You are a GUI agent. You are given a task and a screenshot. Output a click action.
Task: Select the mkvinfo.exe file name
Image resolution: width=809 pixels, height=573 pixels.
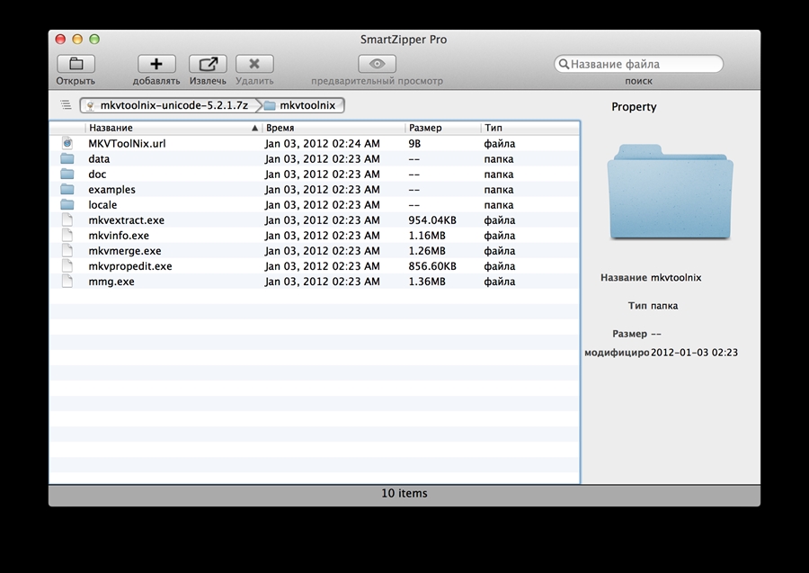119,236
